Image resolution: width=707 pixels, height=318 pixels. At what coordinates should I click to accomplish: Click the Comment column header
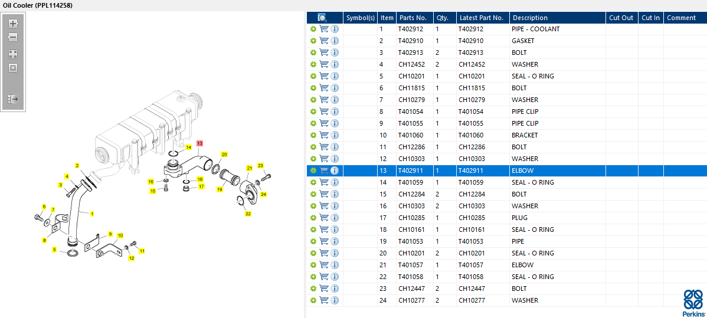[685, 18]
